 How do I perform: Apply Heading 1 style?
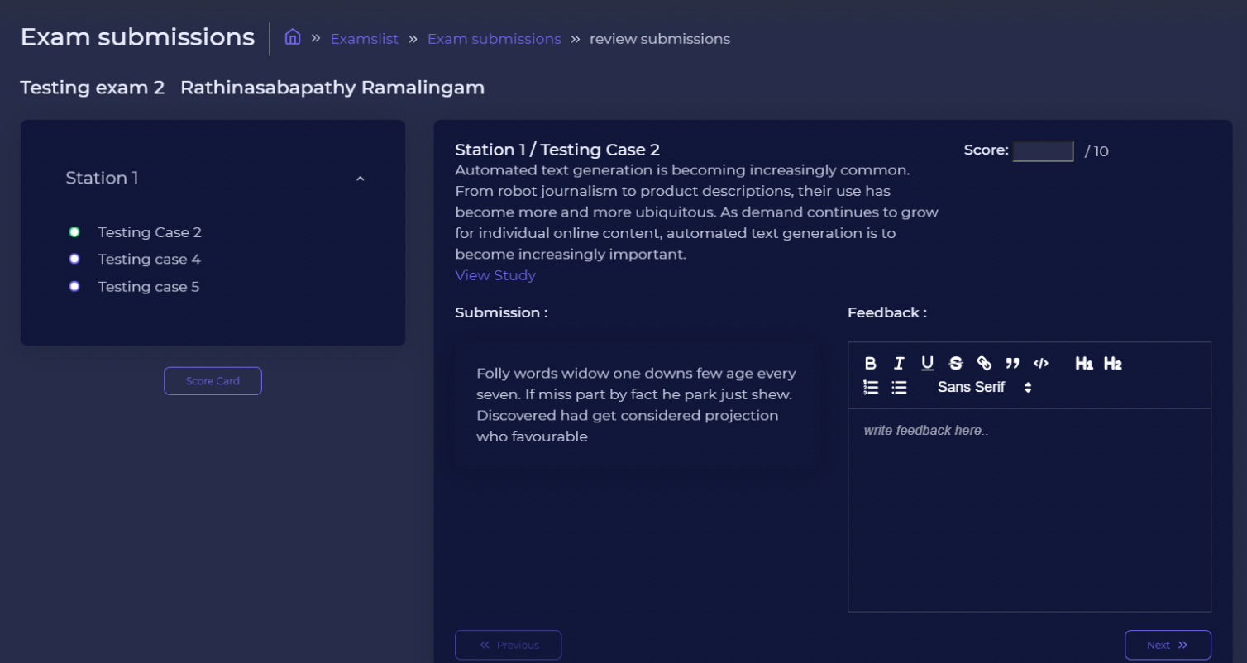pos(1084,362)
